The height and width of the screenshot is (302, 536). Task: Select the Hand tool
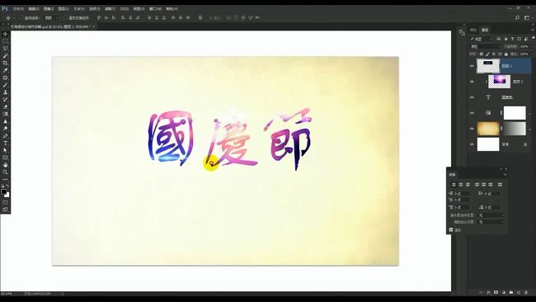5,165
